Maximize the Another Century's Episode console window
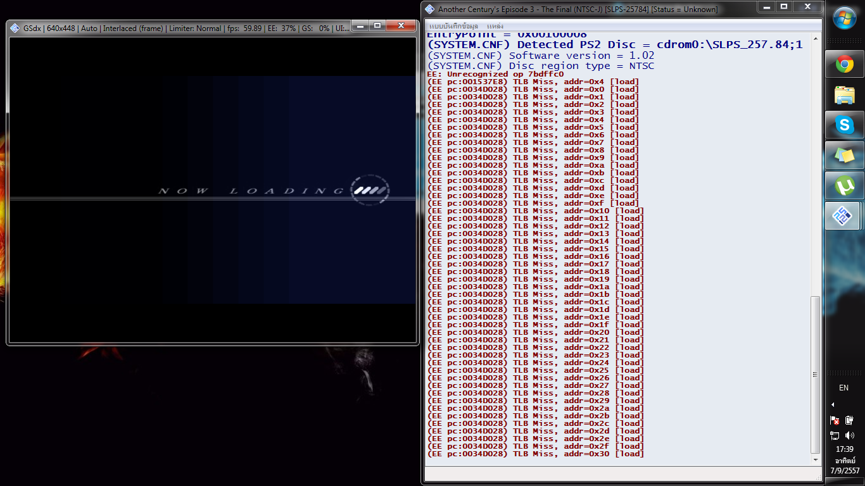Screen dimensions: 865x486 point(784,7)
